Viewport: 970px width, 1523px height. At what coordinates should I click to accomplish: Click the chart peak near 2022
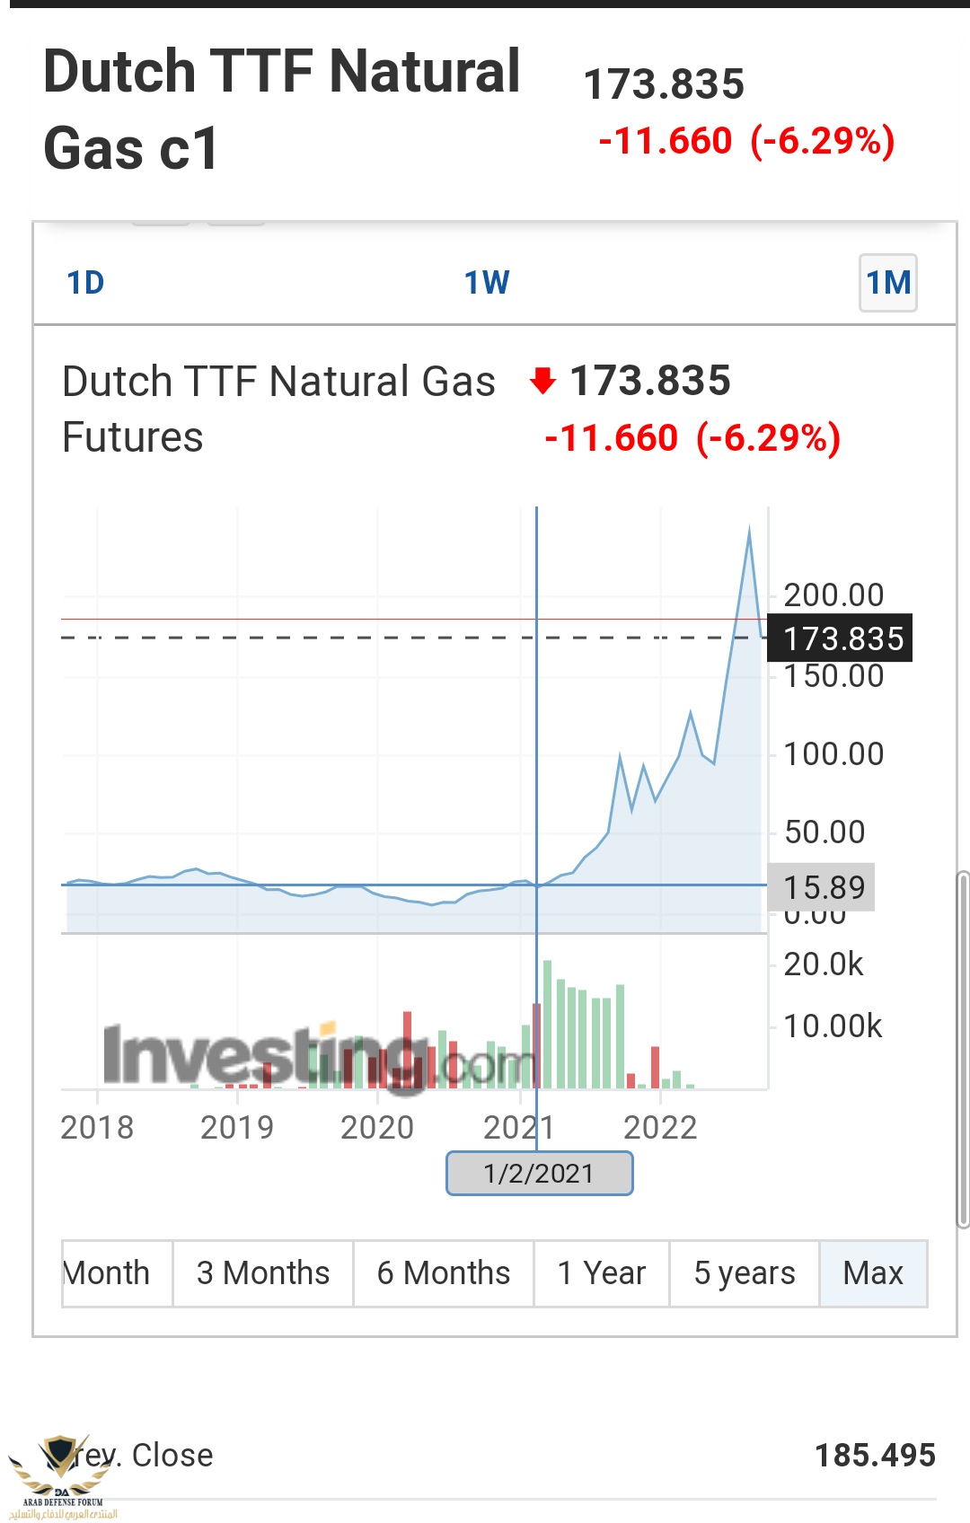point(750,530)
